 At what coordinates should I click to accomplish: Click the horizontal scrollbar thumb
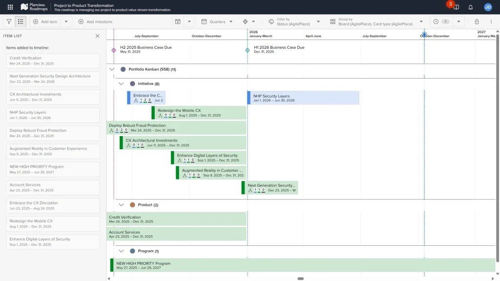coord(300,279)
